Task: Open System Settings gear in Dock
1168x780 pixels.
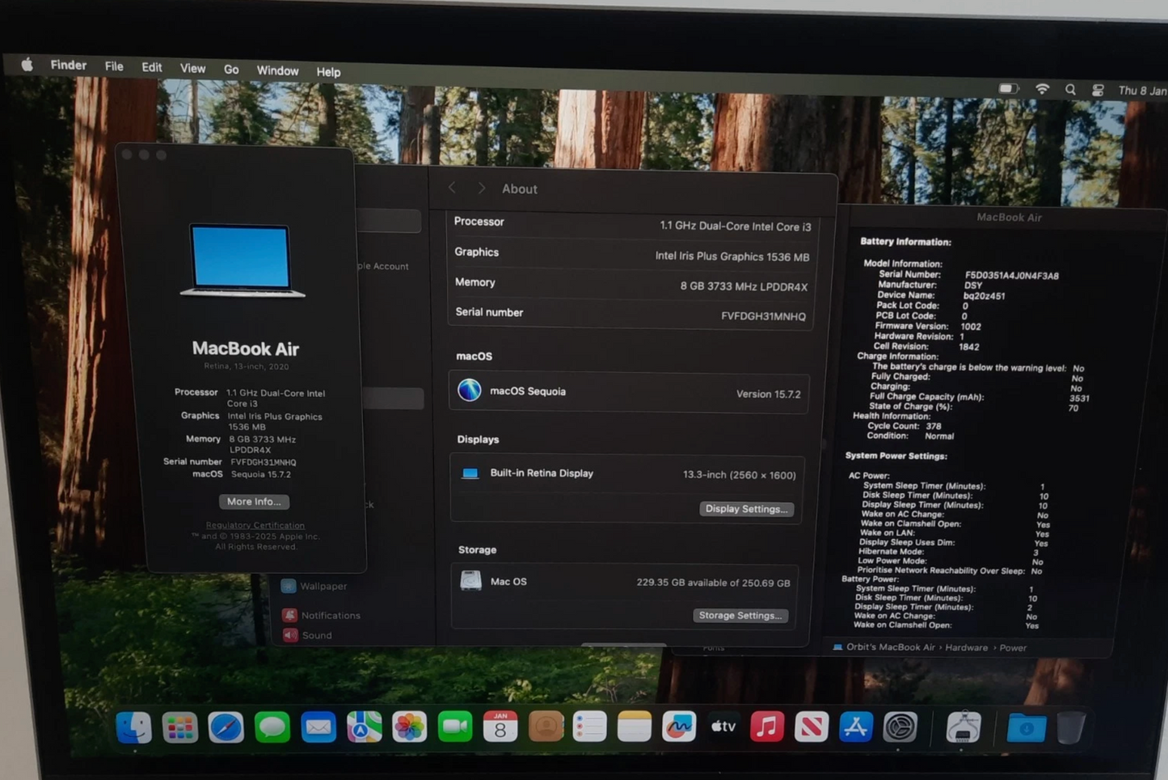Action: pyautogui.click(x=900, y=727)
